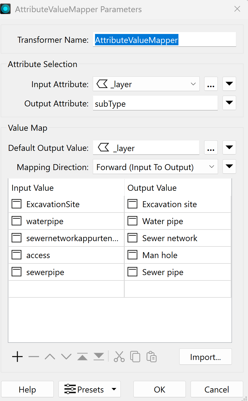Screen dimensions: 248x401
Task: Click the cut scissors icon
Action: (x=119, y=357)
